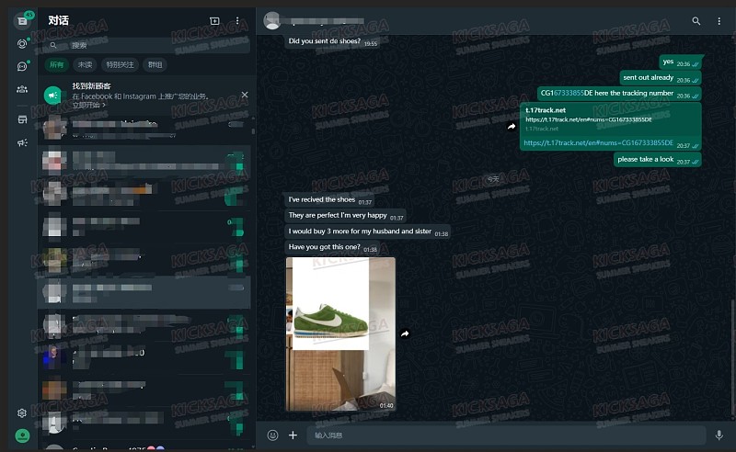
Task: Open the Communities icon in left sidebar
Action: tap(22, 89)
